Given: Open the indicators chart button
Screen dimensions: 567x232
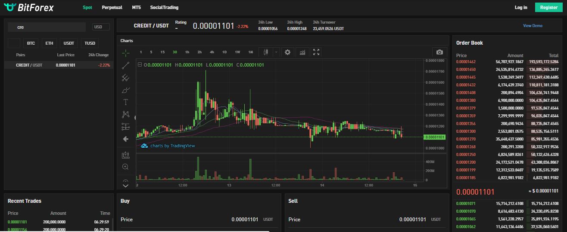Looking at the screenshot, I should (x=302, y=52).
